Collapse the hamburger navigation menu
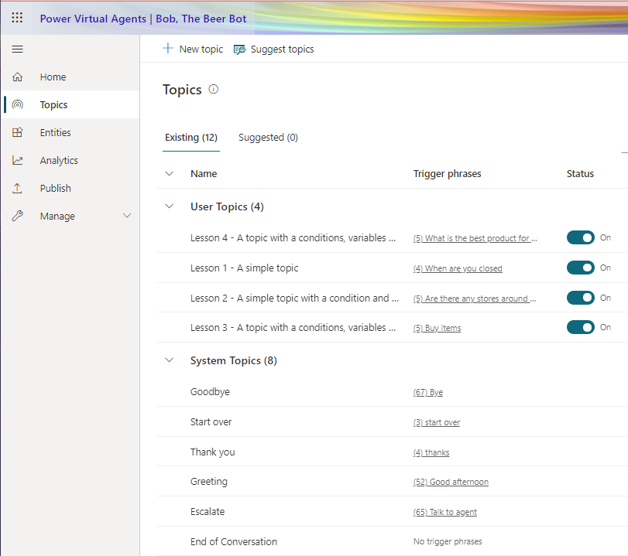 (x=17, y=49)
